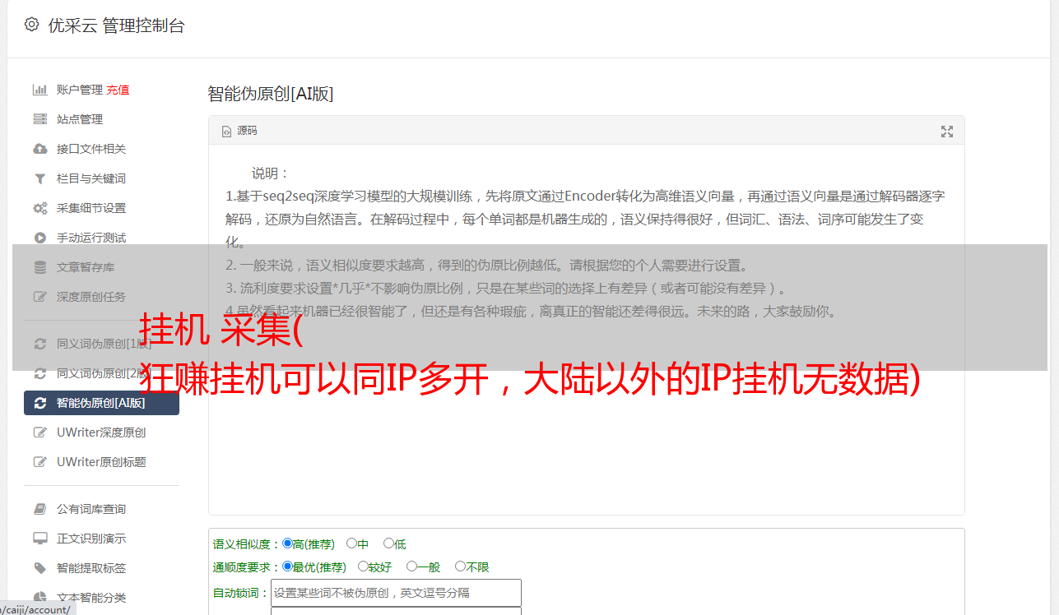This screenshot has width=1059, height=615.
Task: Click 源码 button label in editor toolbar
Action: coord(247,132)
